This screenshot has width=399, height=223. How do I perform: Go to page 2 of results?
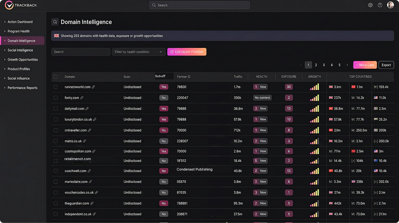[x=316, y=65]
